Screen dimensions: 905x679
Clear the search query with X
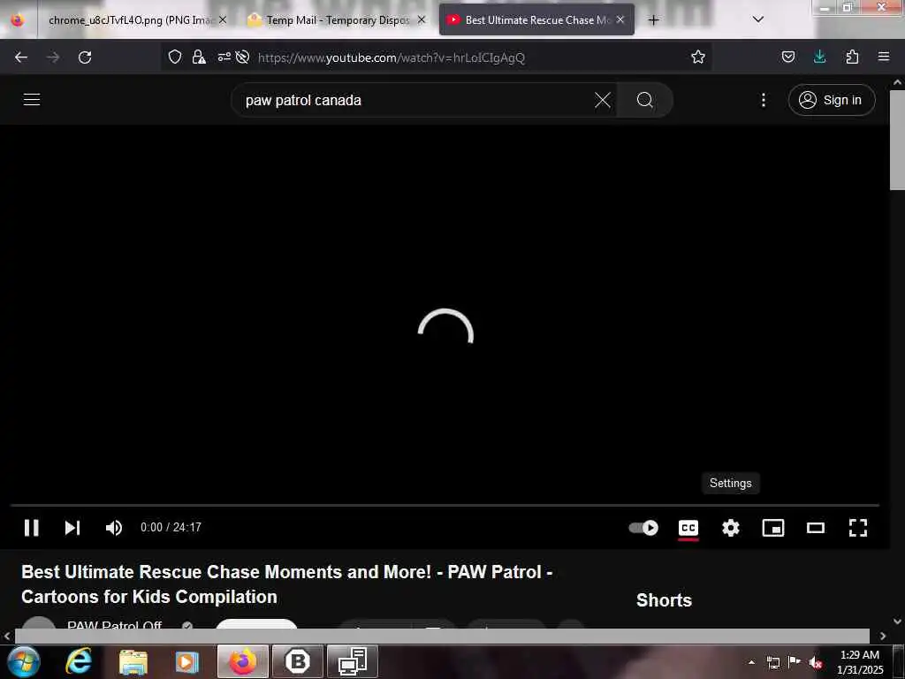point(602,100)
